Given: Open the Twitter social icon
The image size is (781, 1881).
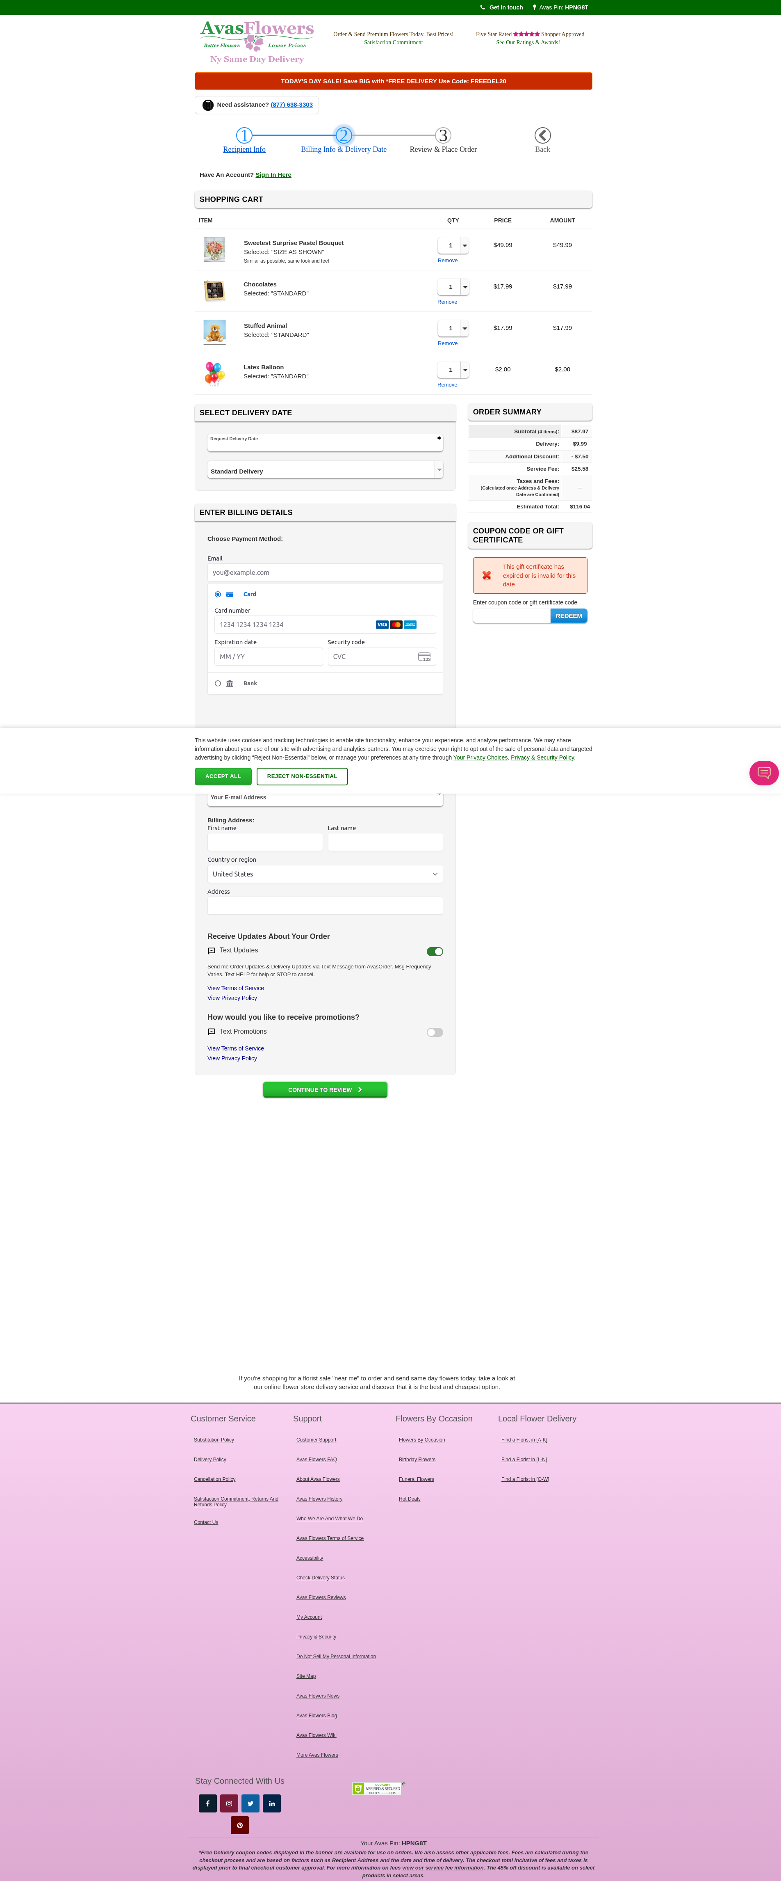Looking at the screenshot, I should tap(250, 1803).
